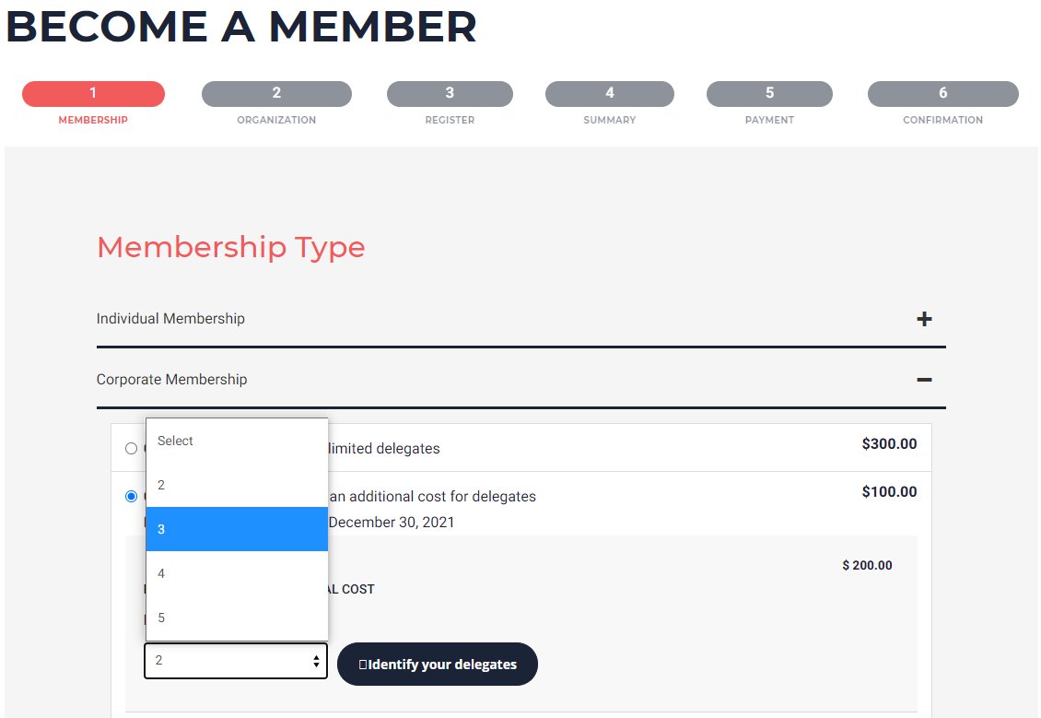The image size is (1041, 718).
Task: Select the $300.00 unlimited delegates option
Action: click(x=131, y=449)
